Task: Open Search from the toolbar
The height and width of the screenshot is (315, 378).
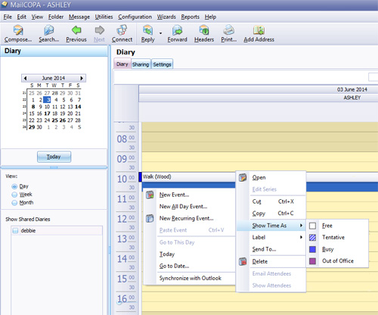Action: (x=49, y=30)
